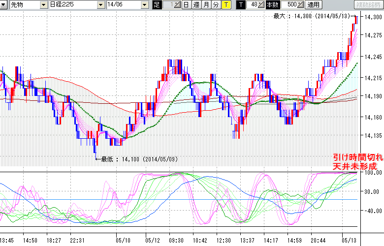Viewport: 384px width, 246px height.
Task: Click into the 500 bar count field
Action: tap(291, 5)
